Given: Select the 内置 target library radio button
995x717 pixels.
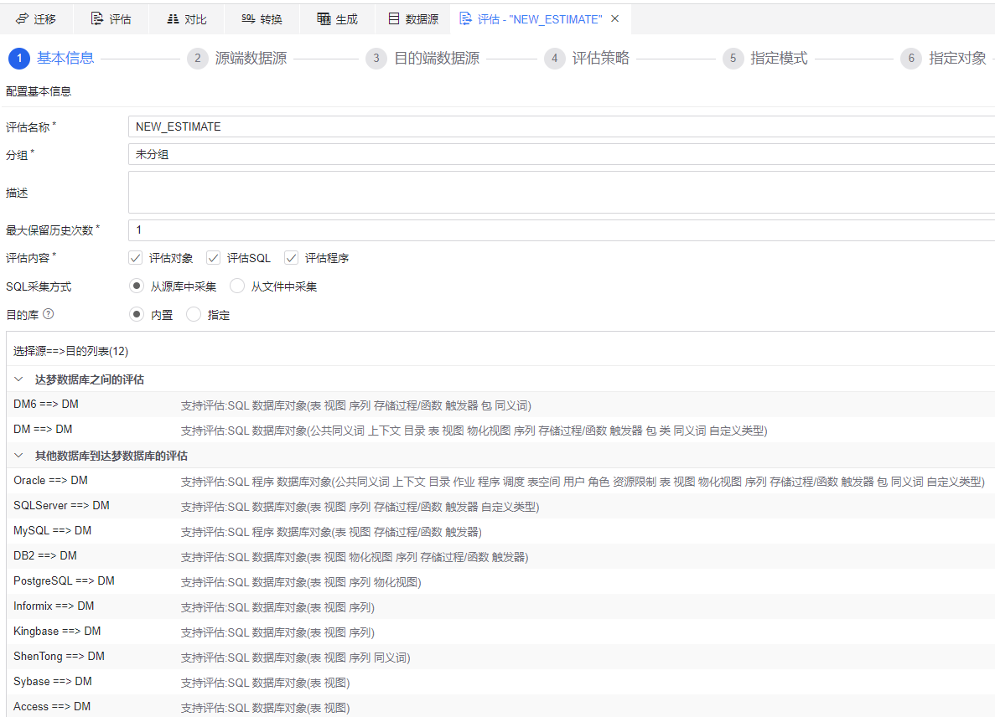Looking at the screenshot, I should 136,314.
